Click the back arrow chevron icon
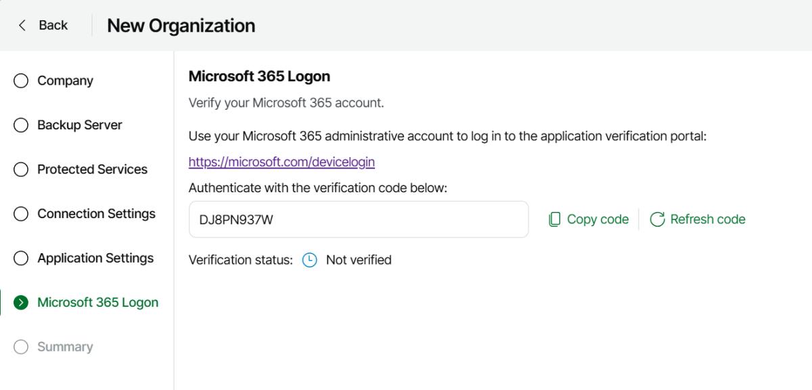The width and height of the screenshot is (812, 390). tap(22, 25)
